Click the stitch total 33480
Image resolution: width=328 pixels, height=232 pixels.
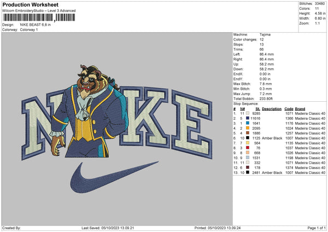(x=320, y=4)
